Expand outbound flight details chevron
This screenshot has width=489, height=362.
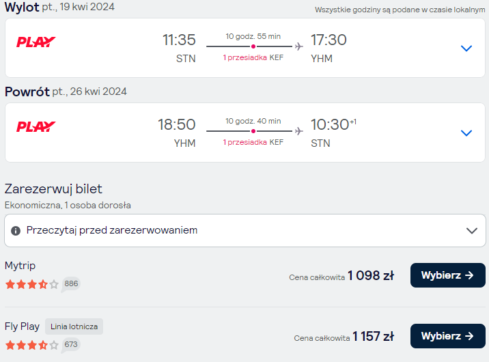tap(466, 48)
